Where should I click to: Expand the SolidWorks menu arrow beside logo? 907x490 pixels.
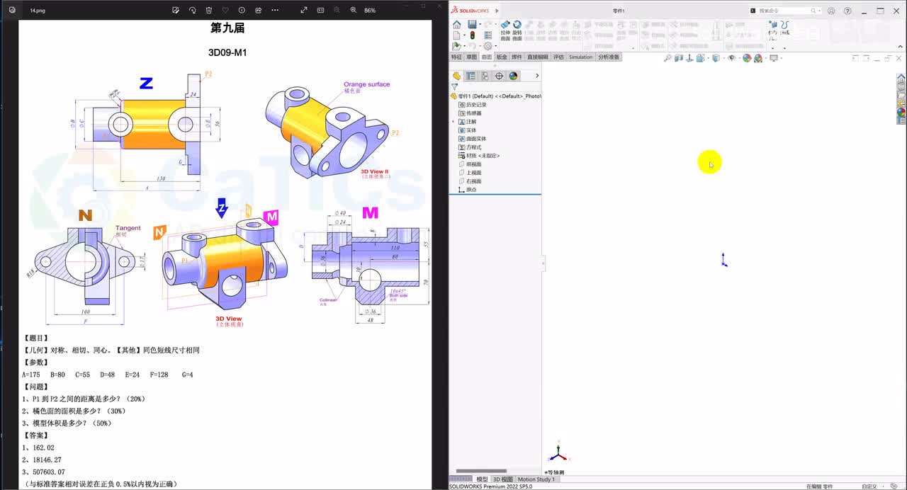point(497,11)
